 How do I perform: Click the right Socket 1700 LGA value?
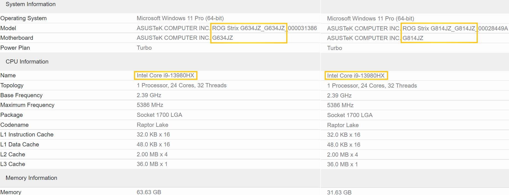tap(350, 115)
